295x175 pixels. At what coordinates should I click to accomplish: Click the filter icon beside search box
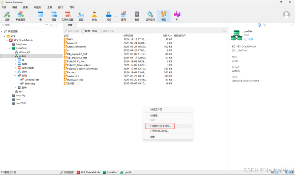tap(46, 25)
